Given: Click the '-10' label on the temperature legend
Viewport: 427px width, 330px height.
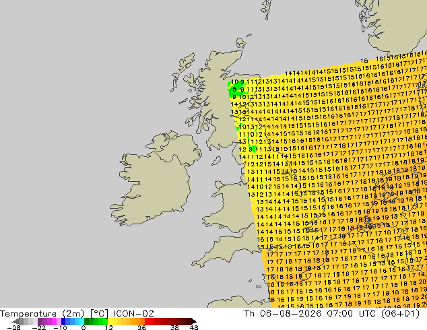Looking at the screenshot, I should [x=61, y=327].
